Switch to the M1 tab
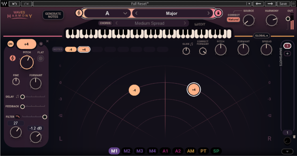 click(x=114, y=151)
